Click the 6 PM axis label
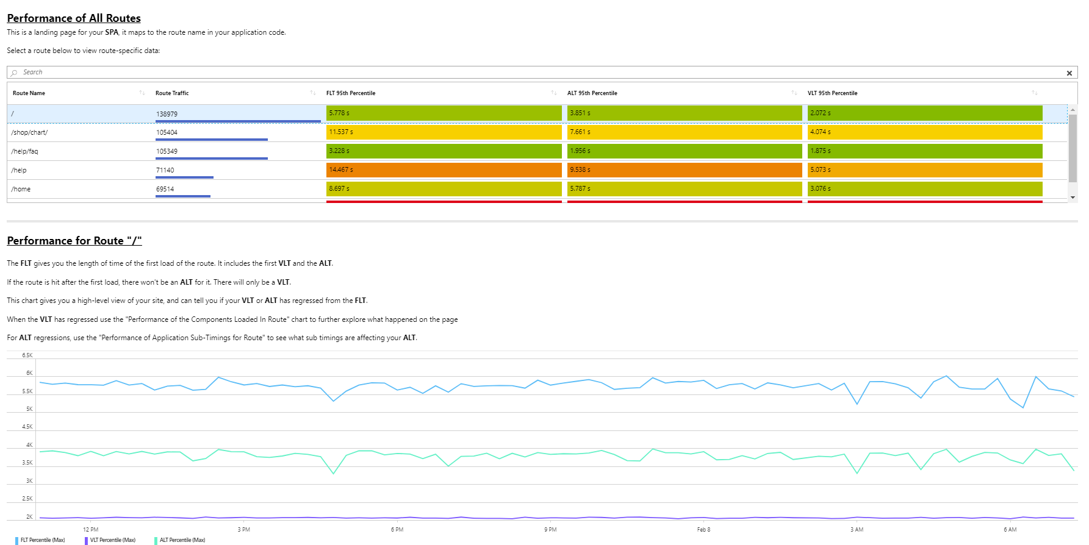The height and width of the screenshot is (545, 1089). click(397, 530)
